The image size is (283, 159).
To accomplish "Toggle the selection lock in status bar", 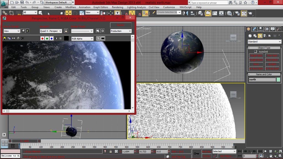I will (111, 152).
